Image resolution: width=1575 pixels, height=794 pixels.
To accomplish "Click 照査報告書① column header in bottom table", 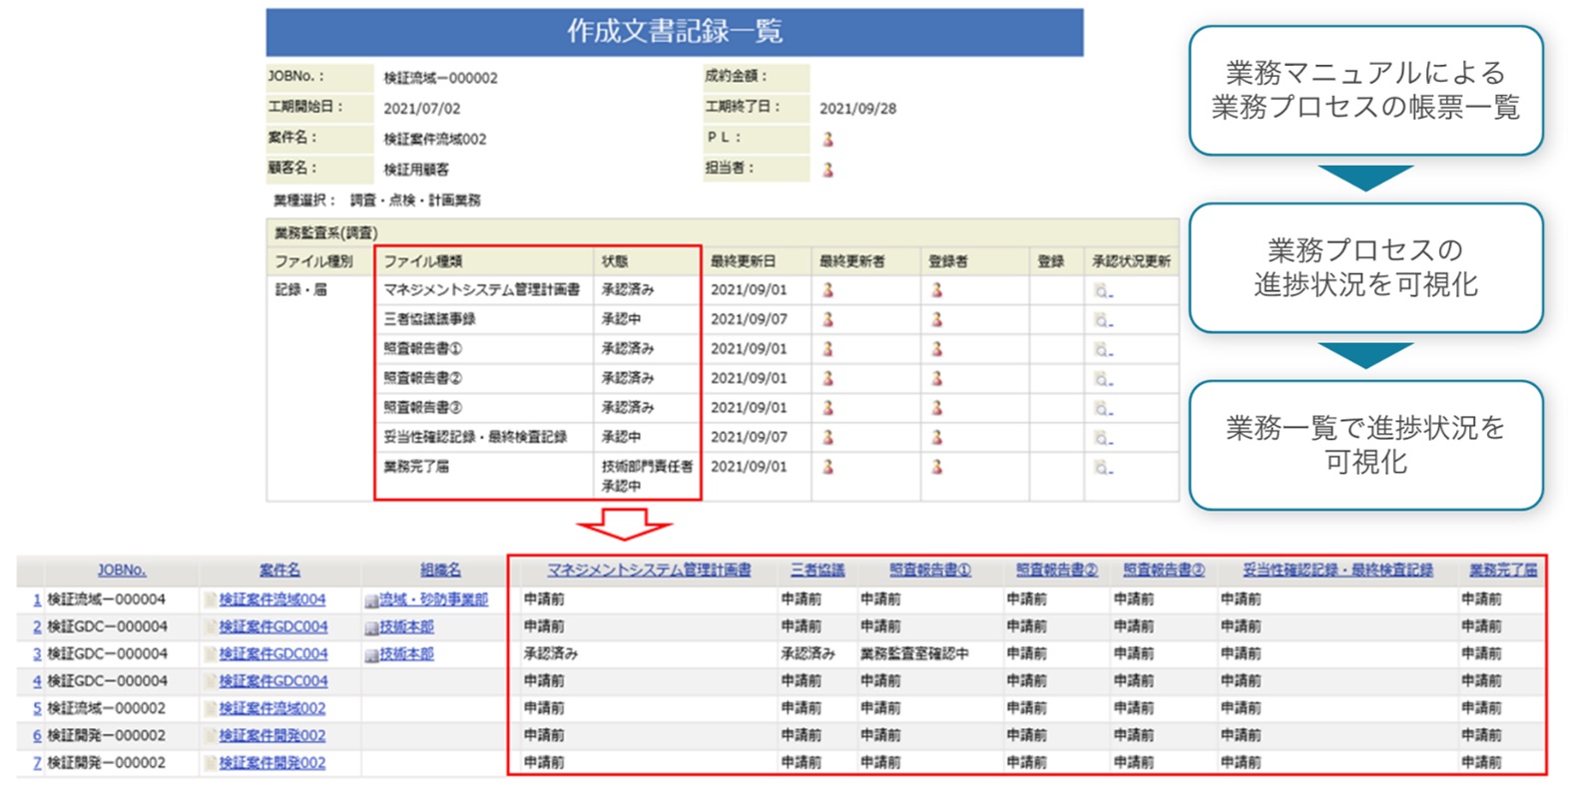I will (x=929, y=571).
